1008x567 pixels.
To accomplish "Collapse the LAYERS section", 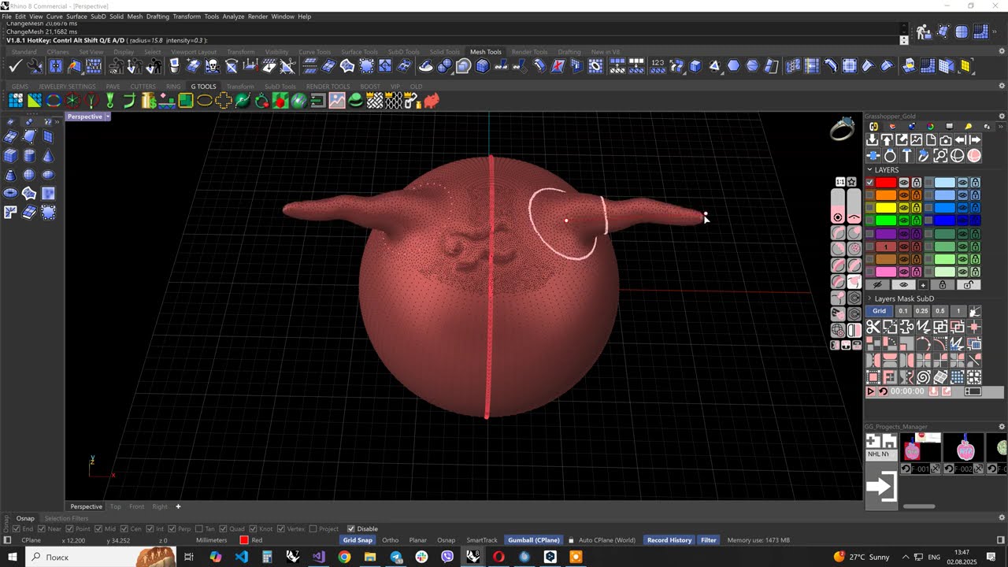I will pyautogui.click(x=870, y=170).
